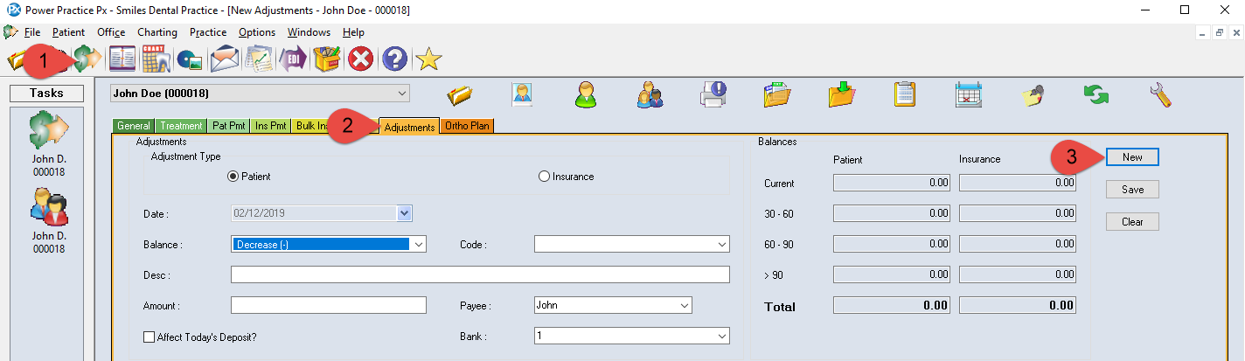The height and width of the screenshot is (361, 1245).
Task: Expand the Payee dropdown showing John
Action: pyautogui.click(x=684, y=306)
